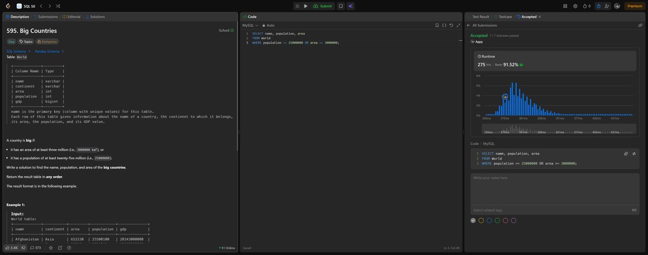
Task: Like the problem with thumbs up 3.4K
Action: click(11, 248)
